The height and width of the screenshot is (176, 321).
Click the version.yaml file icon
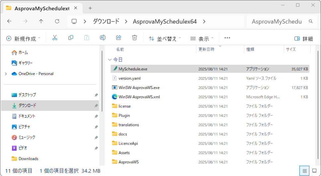click(x=115, y=78)
